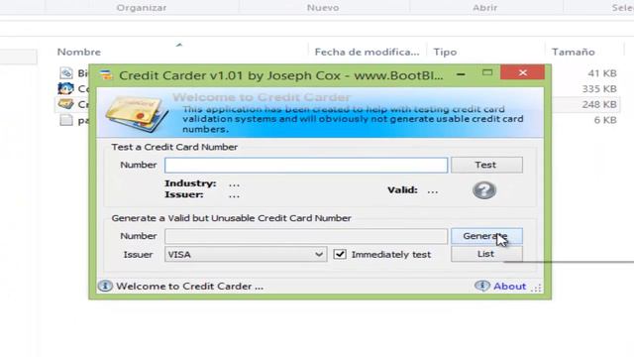This screenshot has width=634, height=357.
Task: Click the credit cards banner image
Action: click(x=138, y=114)
